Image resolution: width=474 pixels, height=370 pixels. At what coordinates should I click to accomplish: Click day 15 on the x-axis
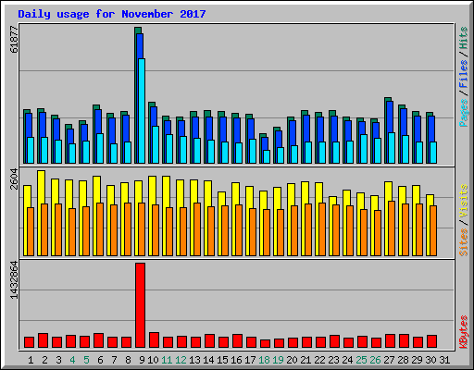(x=222, y=360)
